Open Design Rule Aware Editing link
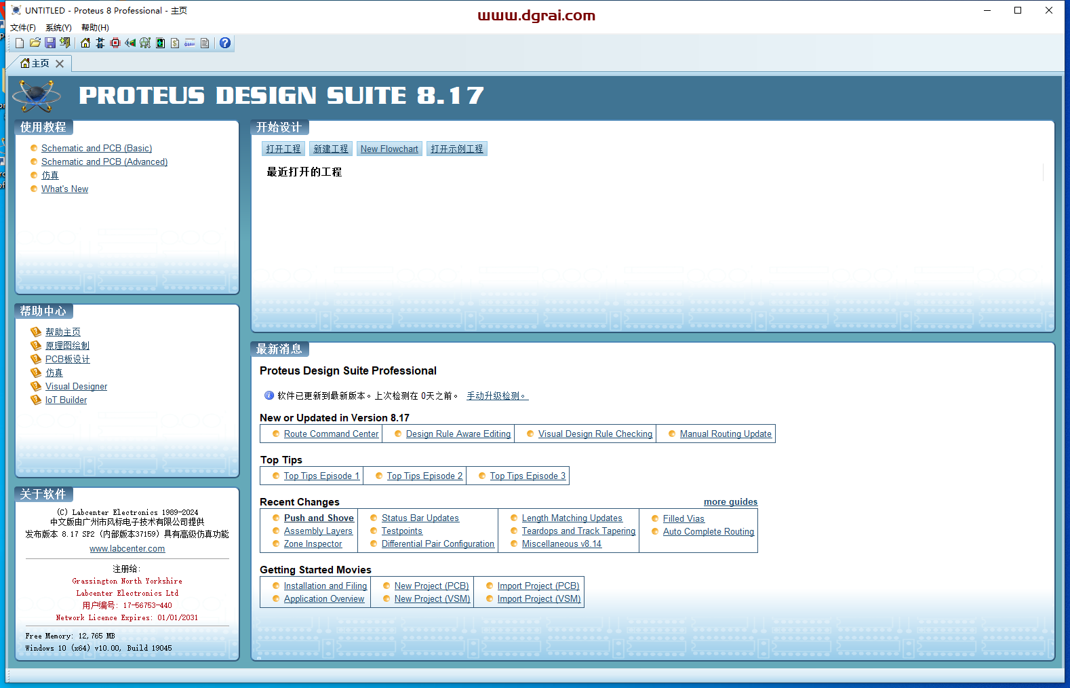This screenshot has height=688, width=1070. click(458, 434)
